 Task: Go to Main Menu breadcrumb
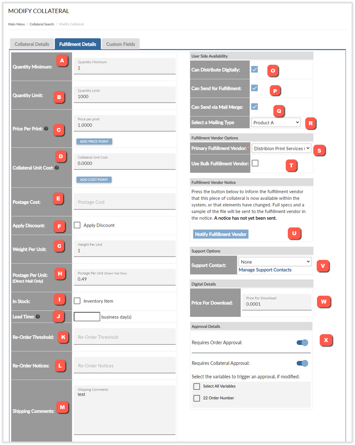[16, 24]
